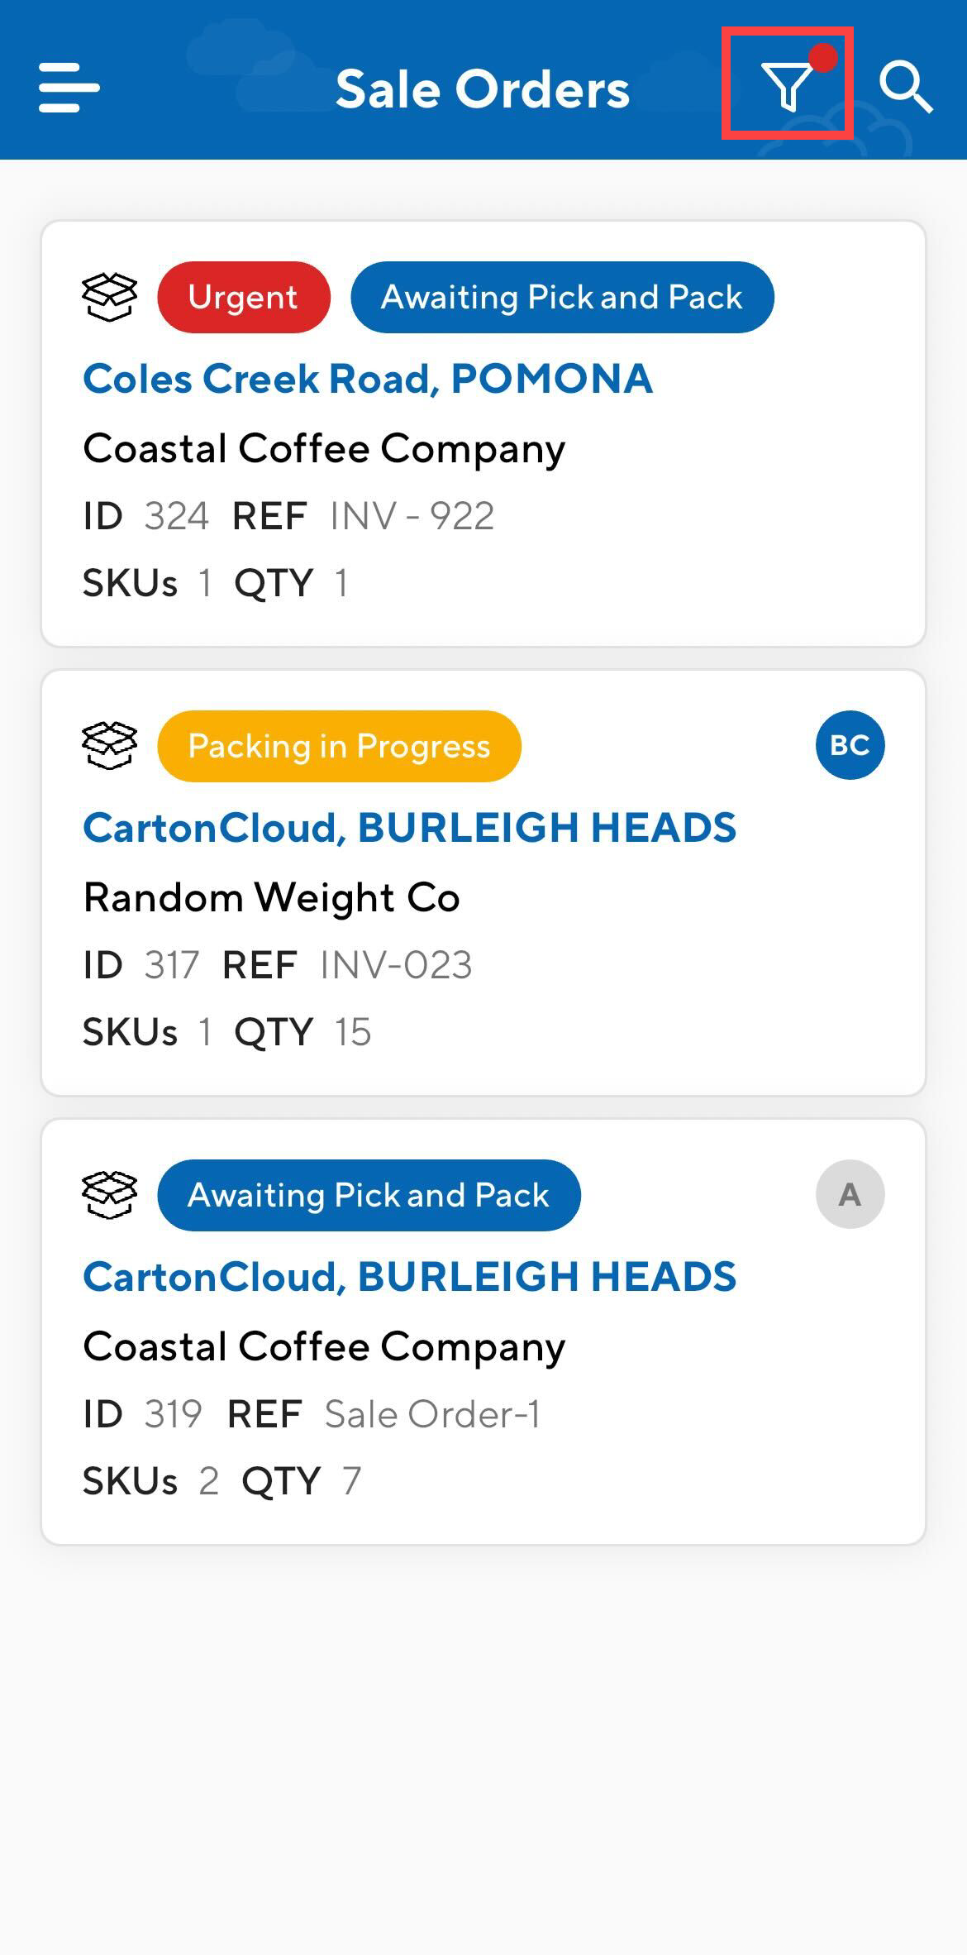This screenshot has width=967, height=1955.
Task: Open CartonCloud order for Random Weight Co
Action: click(x=409, y=828)
